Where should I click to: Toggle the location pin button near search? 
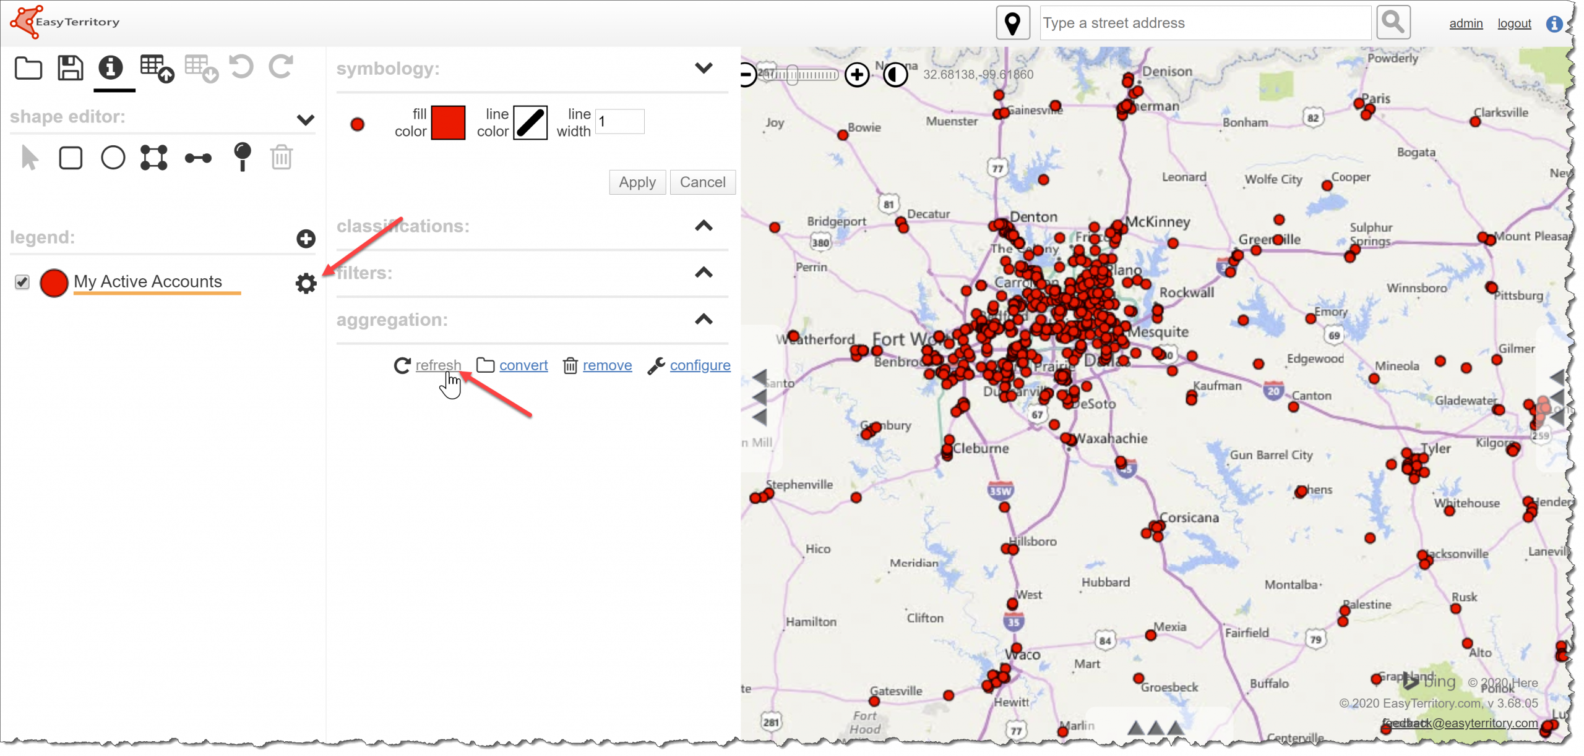click(1012, 23)
